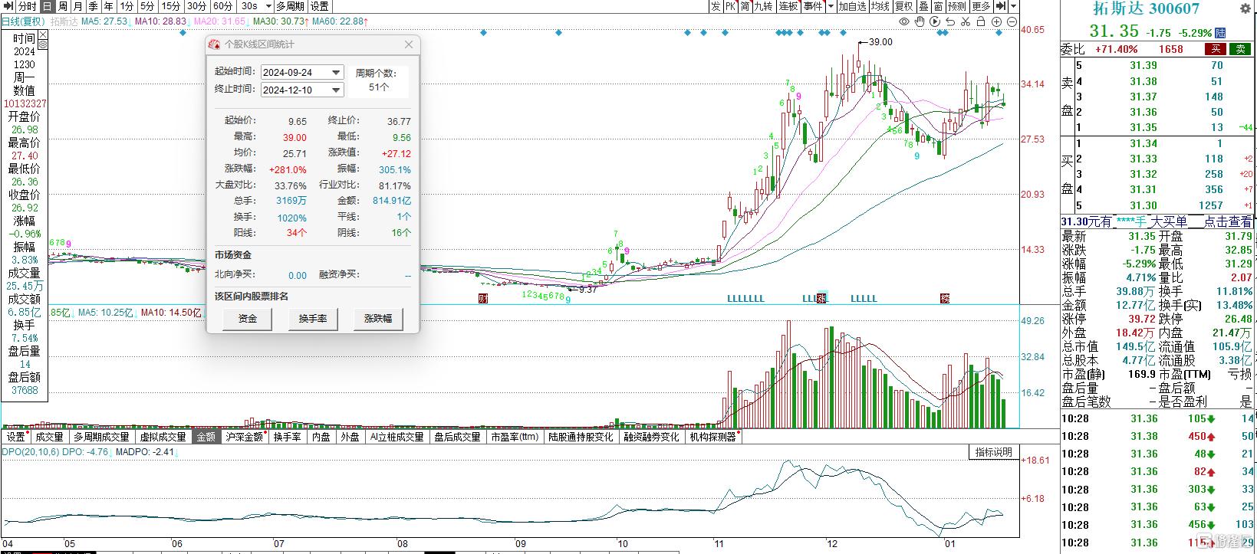Click the 指标说明 button
Screen dimensions: 1257x554
(993, 452)
